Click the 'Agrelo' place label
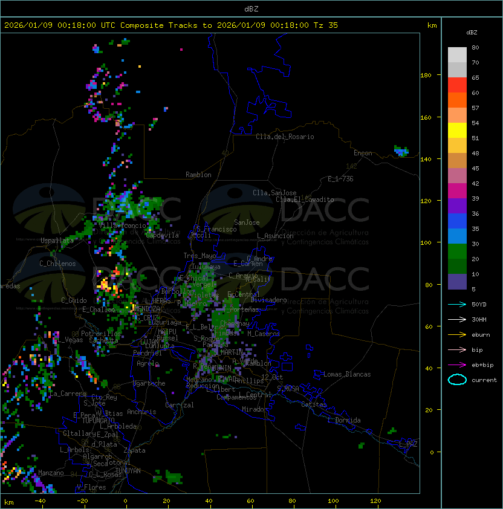 pos(148,363)
